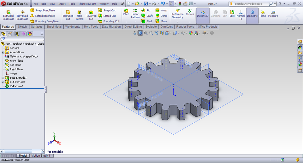Select Cut-Extrude1 in the feature tree
The width and height of the screenshot is (303, 163).
17,82
